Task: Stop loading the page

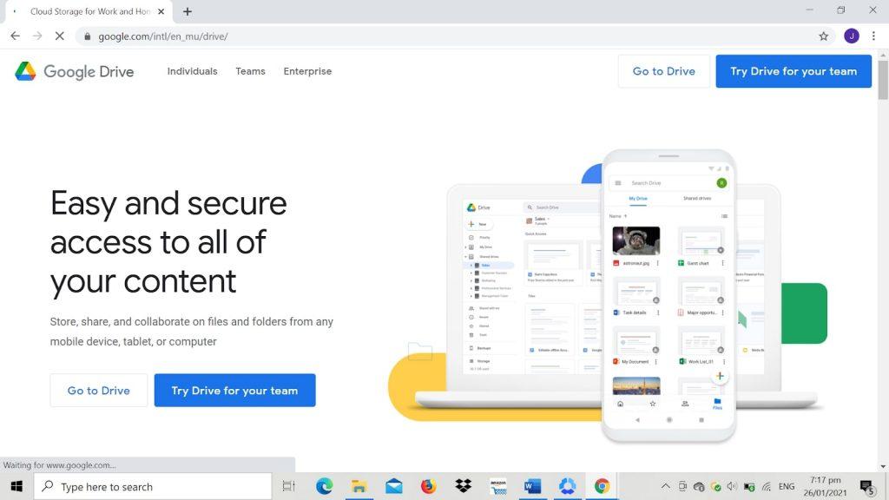Action: tap(60, 36)
